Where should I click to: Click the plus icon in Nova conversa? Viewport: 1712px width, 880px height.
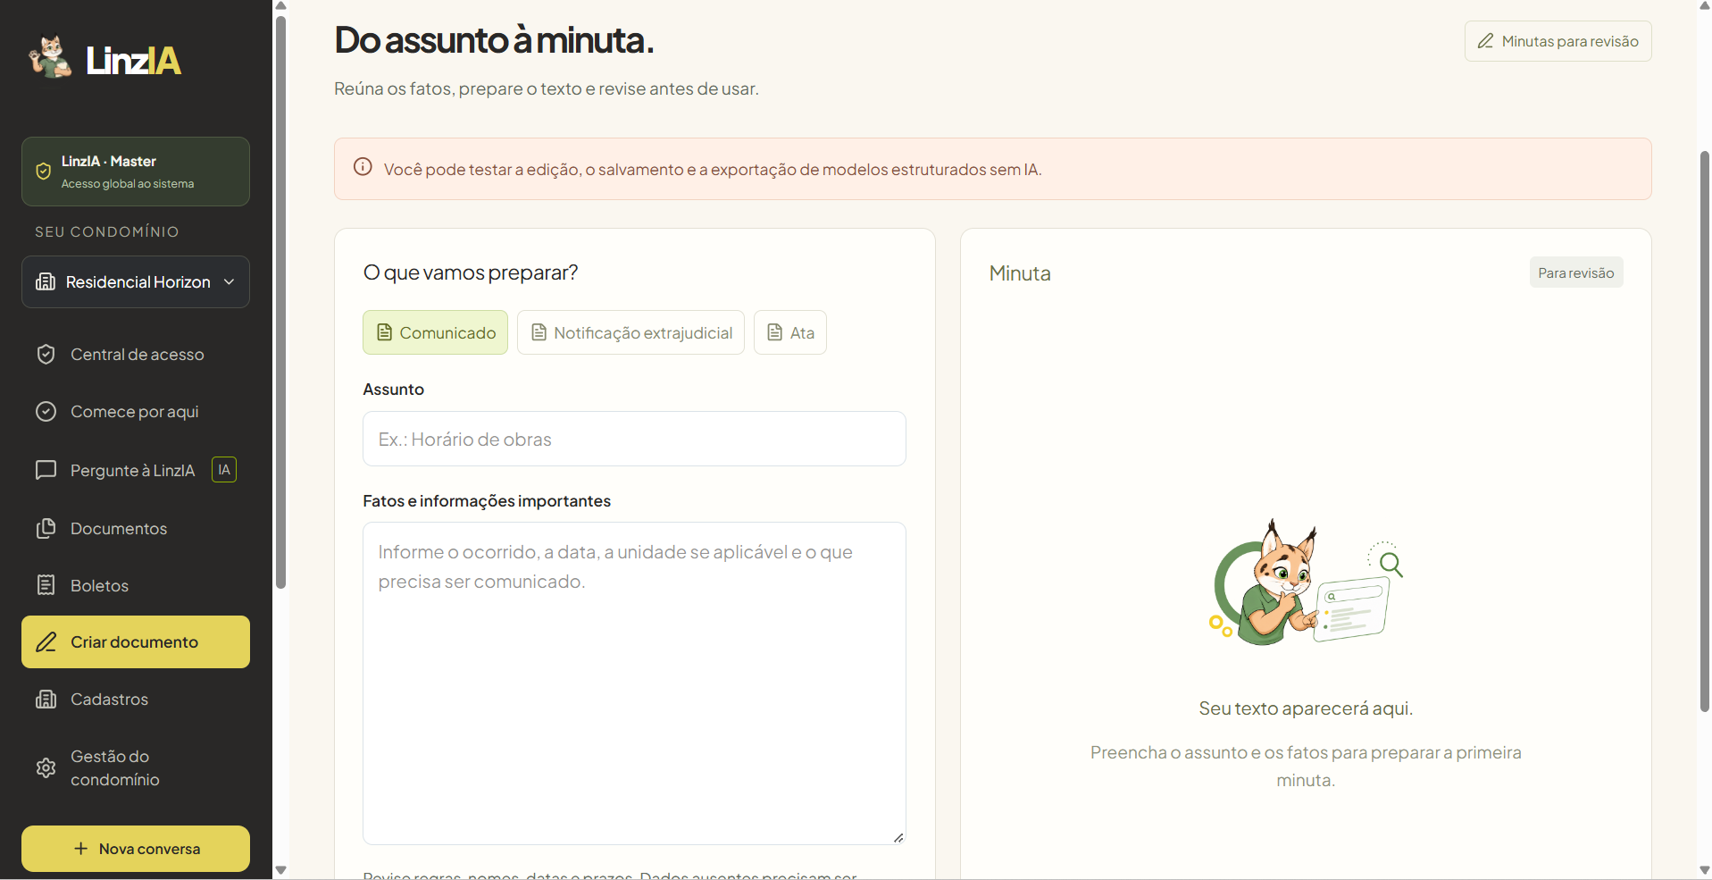tap(81, 849)
